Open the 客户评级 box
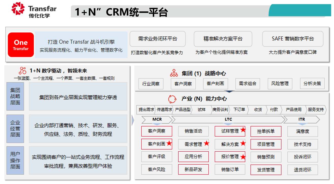This screenshot has height=184, width=334. (x=157, y=157)
